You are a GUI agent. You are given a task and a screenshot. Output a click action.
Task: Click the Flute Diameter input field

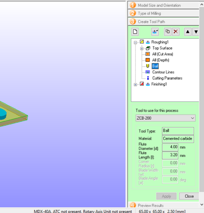pos(170,147)
